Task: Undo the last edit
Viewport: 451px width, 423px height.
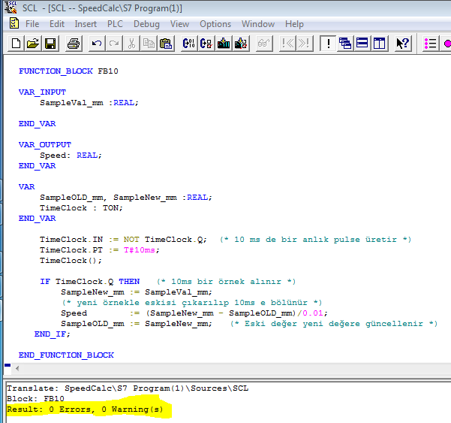Action: click(97, 44)
